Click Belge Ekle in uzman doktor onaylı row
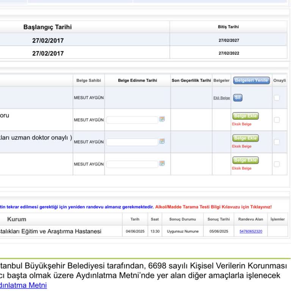The width and height of the screenshot is (291, 291). tap(246, 138)
